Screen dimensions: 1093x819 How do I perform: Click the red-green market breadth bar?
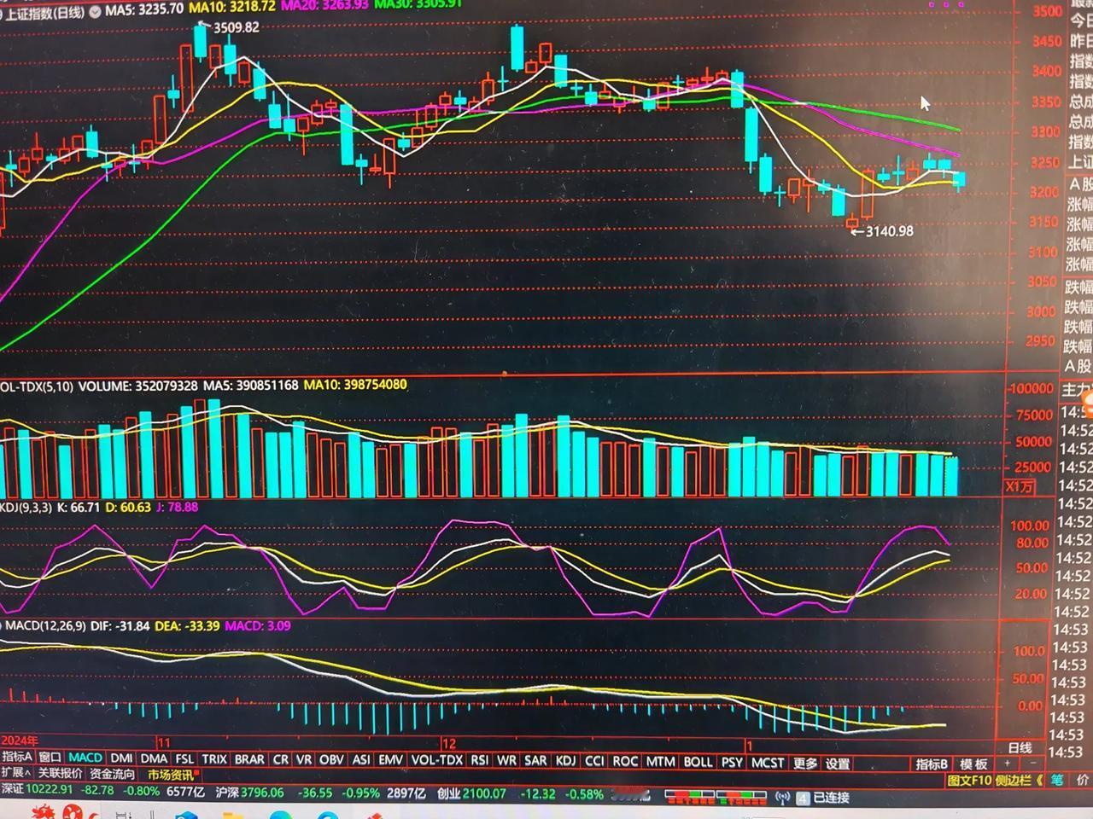point(716,797)
